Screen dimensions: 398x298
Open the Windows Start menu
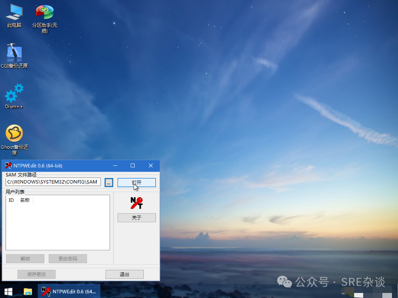(x=9, y=291)
